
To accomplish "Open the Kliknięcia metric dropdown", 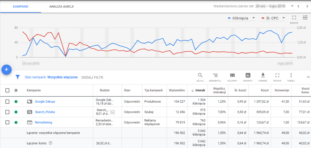I will pyautogui.click(x=242, y=18).
